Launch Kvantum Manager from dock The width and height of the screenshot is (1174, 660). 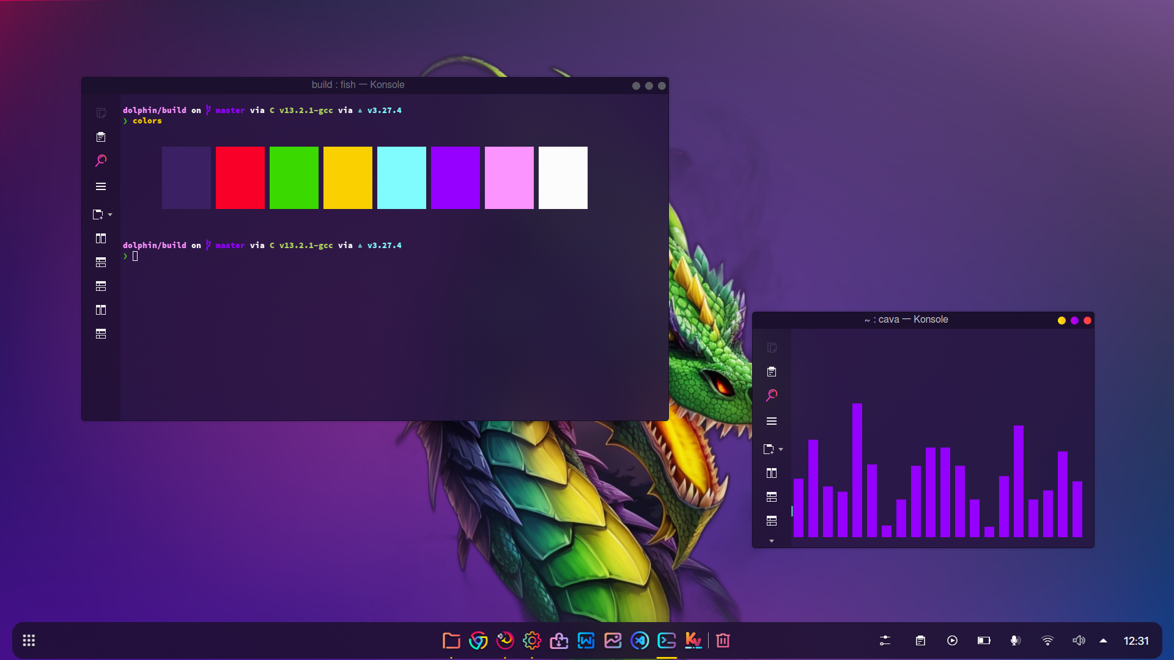click(x=693, y=640)
